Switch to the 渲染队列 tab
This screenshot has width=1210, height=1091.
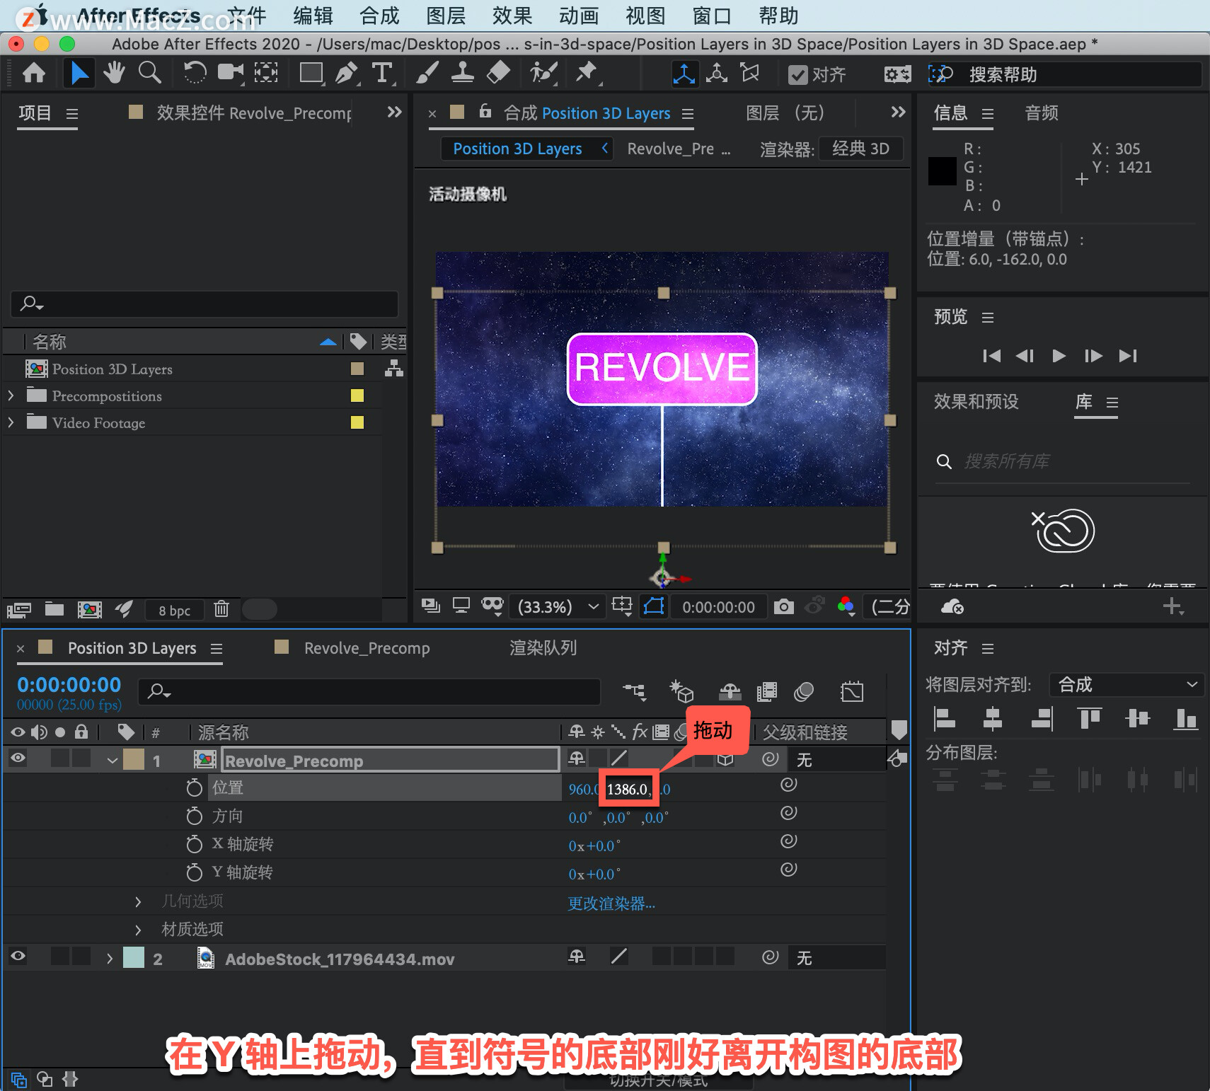pyautogui.click(x=543, y=648)
